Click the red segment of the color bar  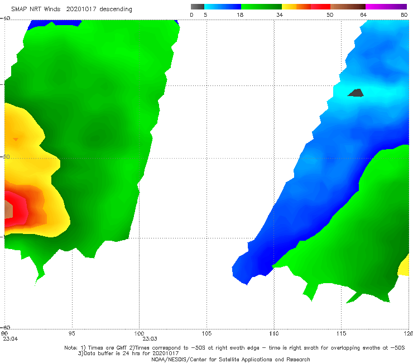point(320,7)
